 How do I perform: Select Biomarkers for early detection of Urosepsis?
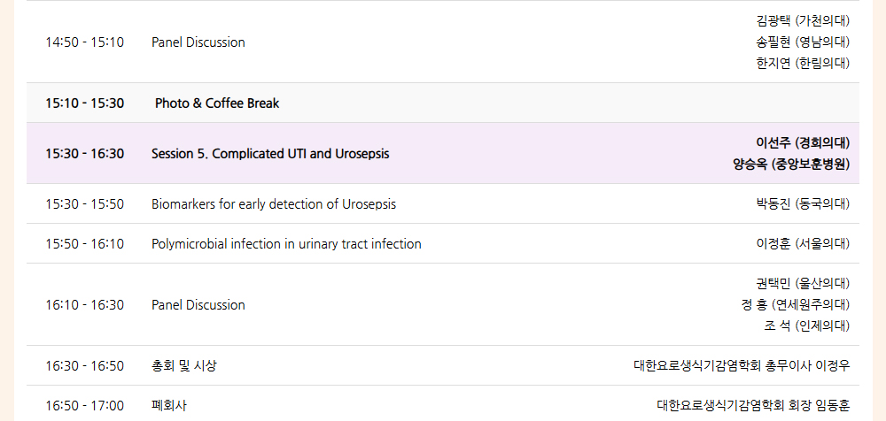(274, 204)
